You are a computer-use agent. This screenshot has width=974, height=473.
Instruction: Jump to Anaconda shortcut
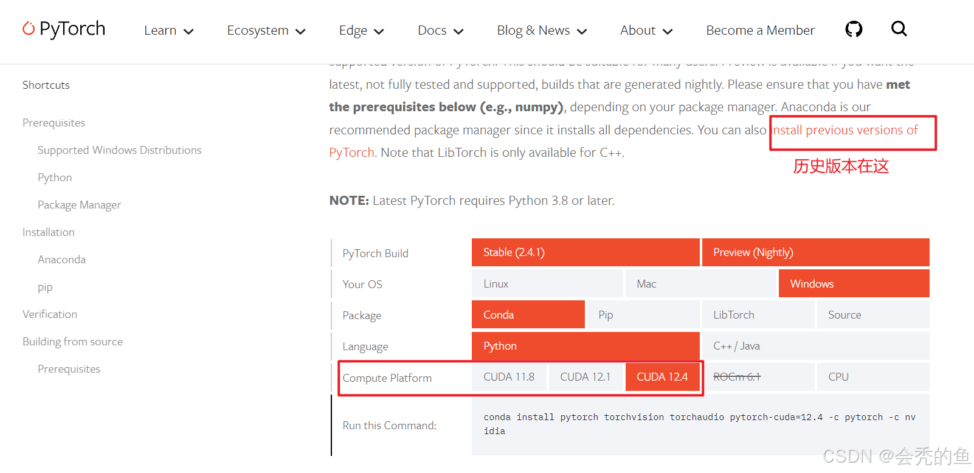coord(61,260)
